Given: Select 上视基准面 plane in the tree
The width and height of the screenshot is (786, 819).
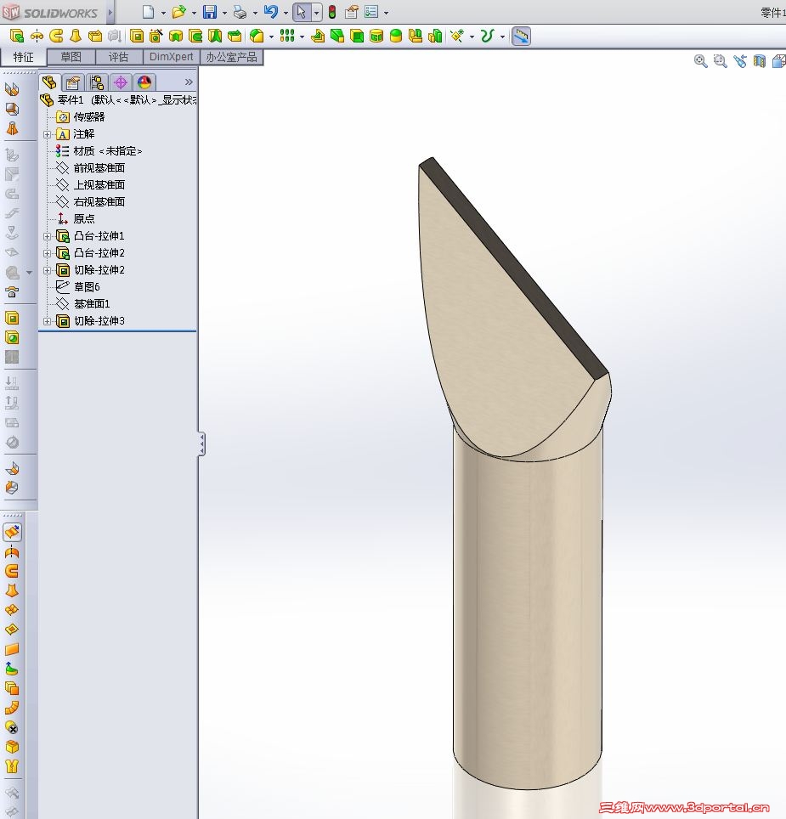Looking at the screenshot, I should [99, 185].
